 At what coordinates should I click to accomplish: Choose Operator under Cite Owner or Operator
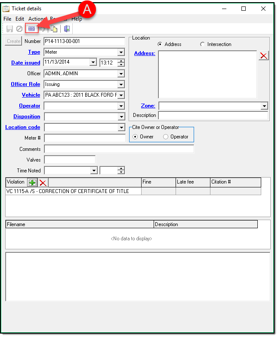tap(166, 137)
